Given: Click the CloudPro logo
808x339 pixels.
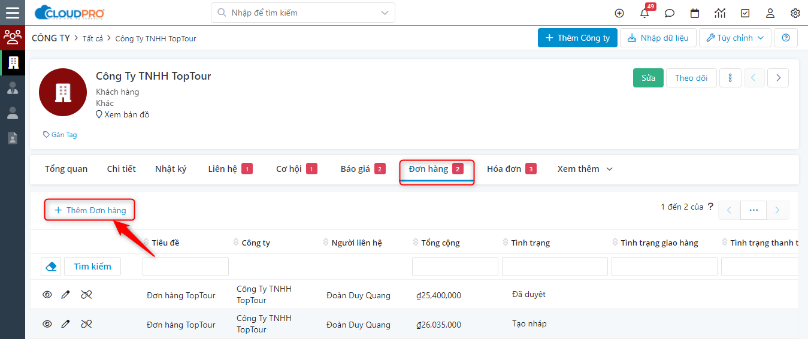Looking at the screenshot, I should click(69, 13).
